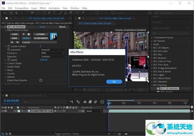Image resolution: width=194 pixels, height=136 pixels.
Task: Click the H.U.D. button
Action: point(26,38)
